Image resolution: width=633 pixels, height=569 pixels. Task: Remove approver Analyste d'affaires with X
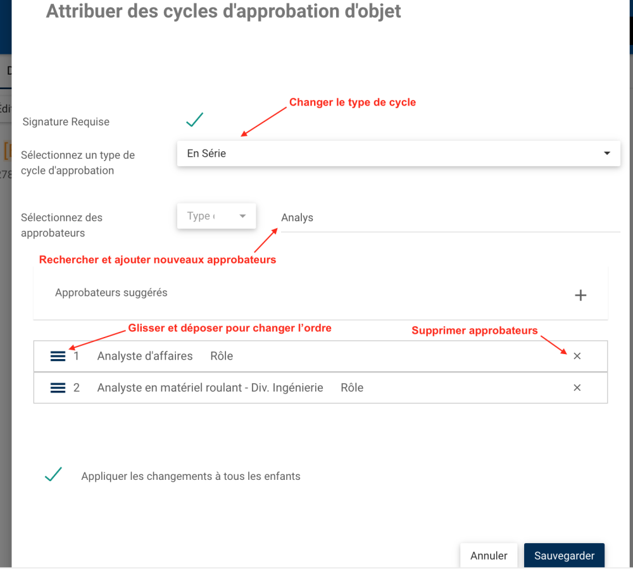577,356
